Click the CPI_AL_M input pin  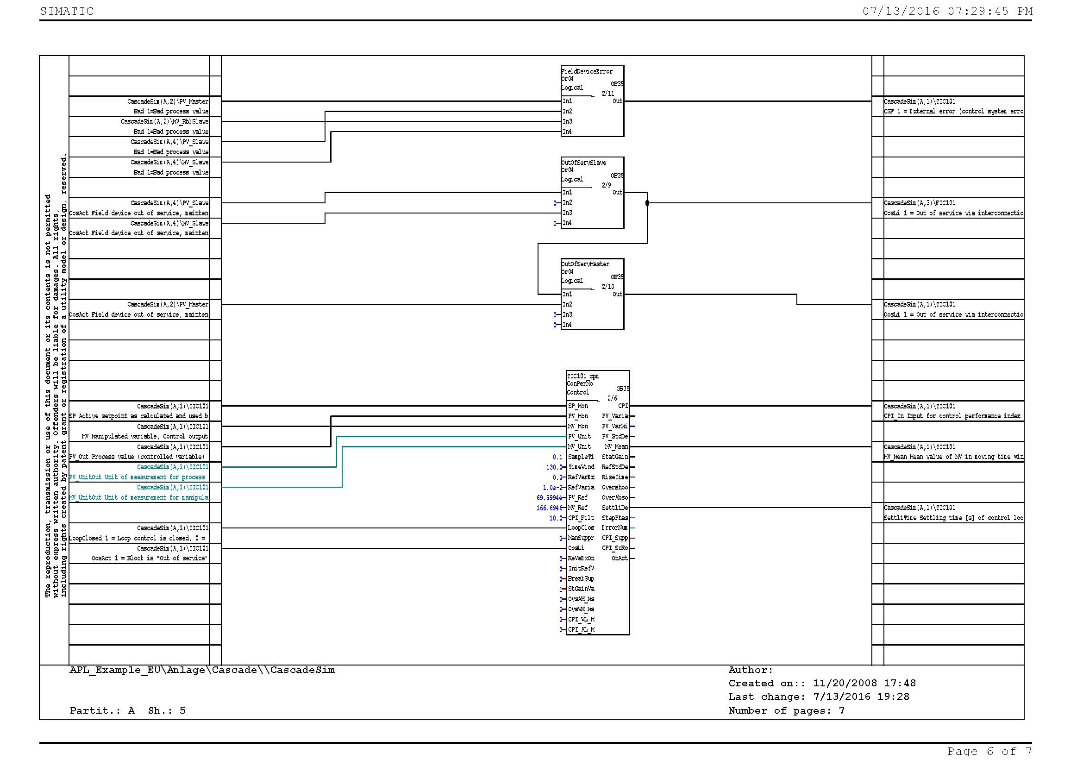pyautogui.click(x=581, y=630)
